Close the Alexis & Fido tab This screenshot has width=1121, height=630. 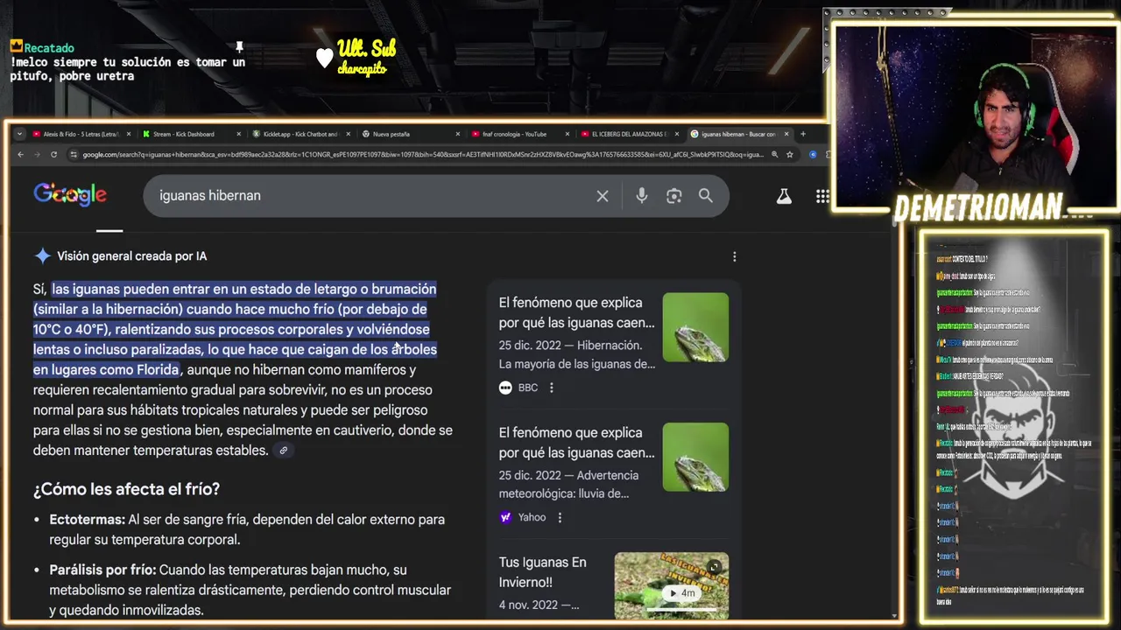[x=129, y=134]
